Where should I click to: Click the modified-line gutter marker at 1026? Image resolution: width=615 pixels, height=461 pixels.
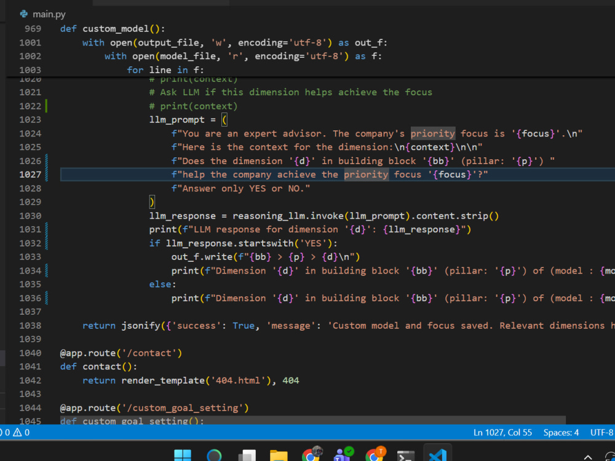(46, 160)
